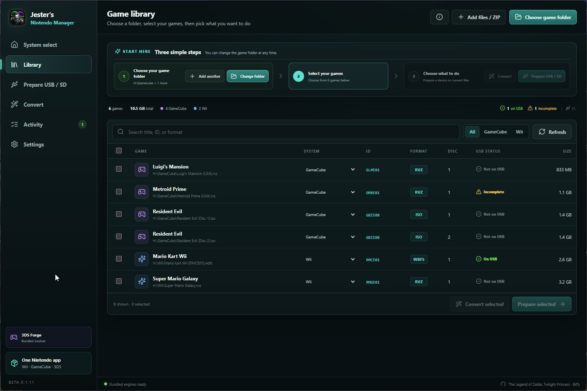Select the Resident Evil Disc 1 checkbox
The image size is (587, 391).
tap(119, 214)
